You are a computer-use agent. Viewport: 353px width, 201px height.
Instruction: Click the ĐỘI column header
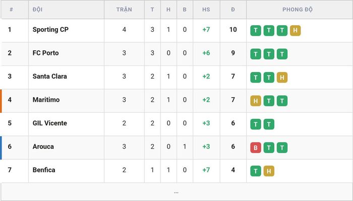[x=37, y=10]
